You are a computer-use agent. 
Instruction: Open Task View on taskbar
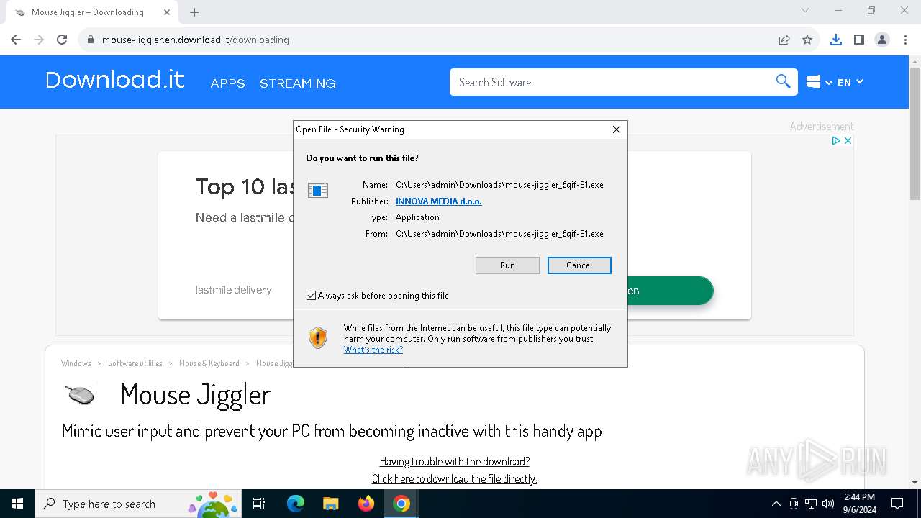point(259,504)
